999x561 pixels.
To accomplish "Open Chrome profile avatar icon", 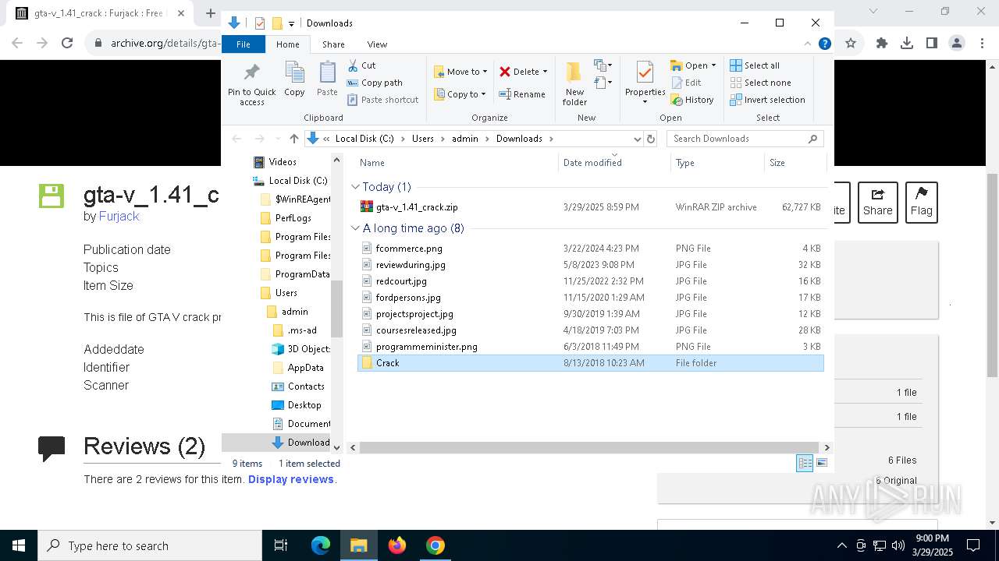I will tap(957, 44).
